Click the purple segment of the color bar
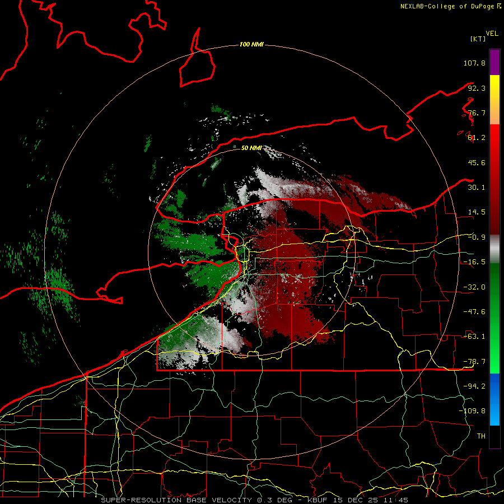This screenshot has width=504, height=504. pos(494,62)
